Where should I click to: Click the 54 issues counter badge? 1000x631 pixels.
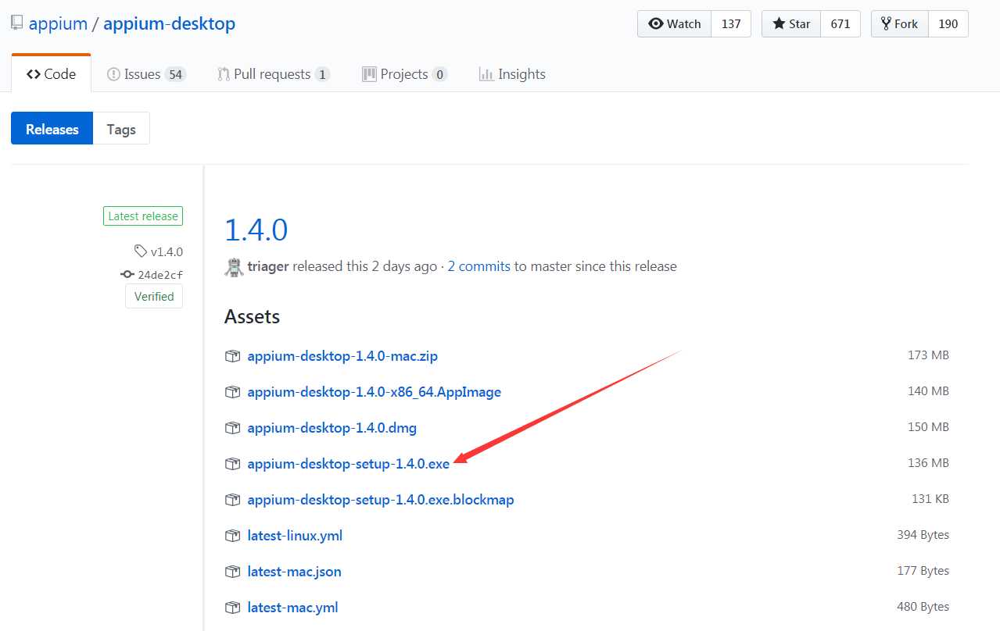[x=175, y=75]
